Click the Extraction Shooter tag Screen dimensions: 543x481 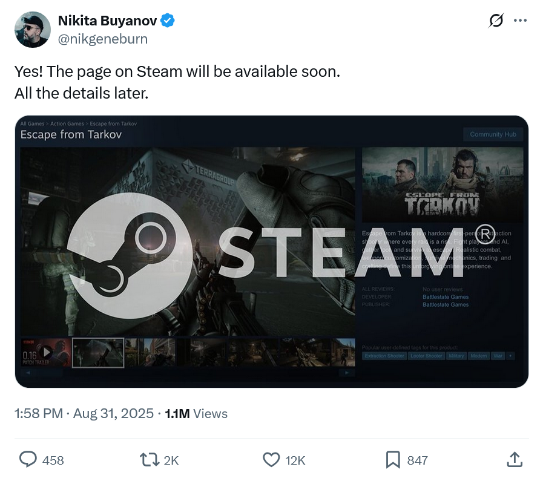coord(384,356)
